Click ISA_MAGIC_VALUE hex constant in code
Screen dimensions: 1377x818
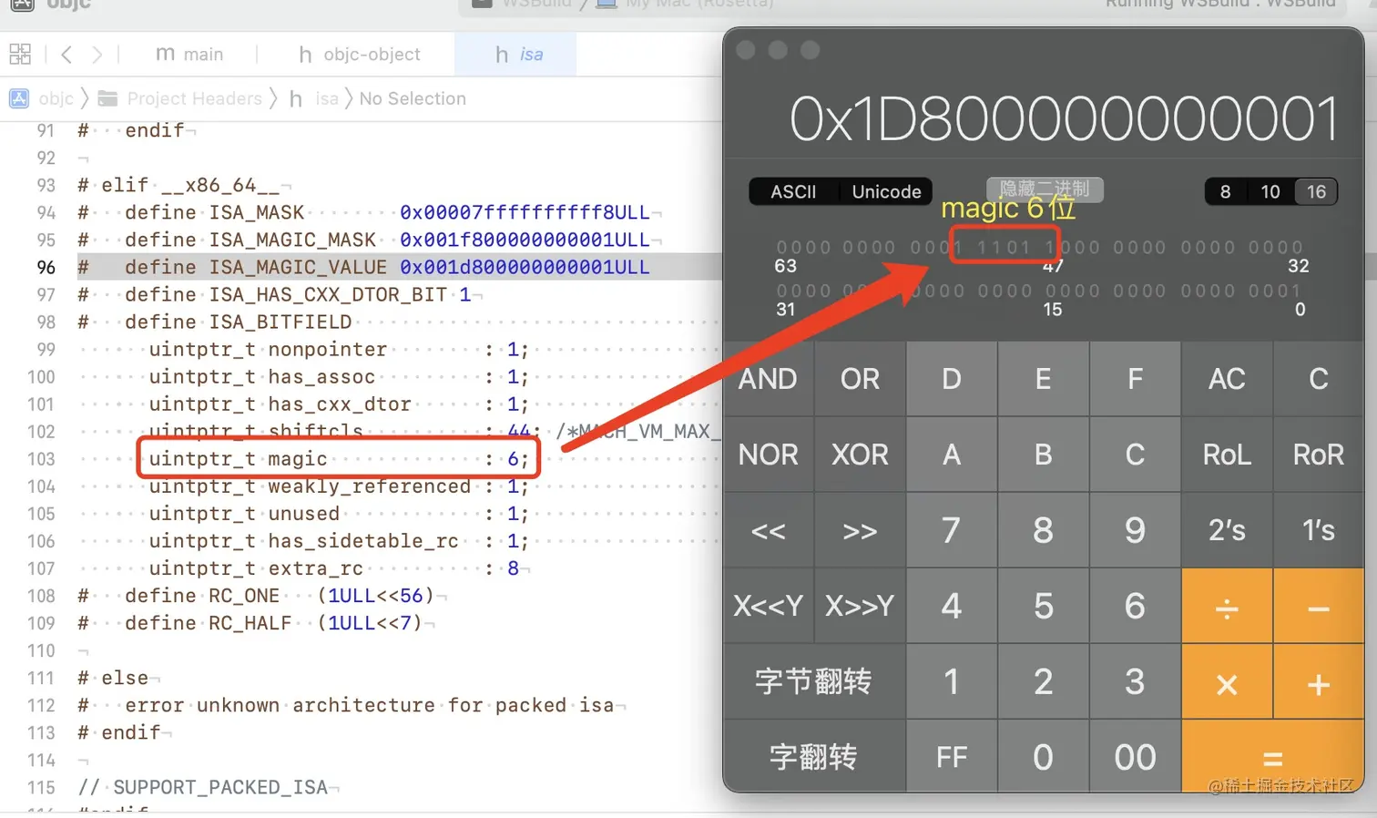[x=525, y=267]
